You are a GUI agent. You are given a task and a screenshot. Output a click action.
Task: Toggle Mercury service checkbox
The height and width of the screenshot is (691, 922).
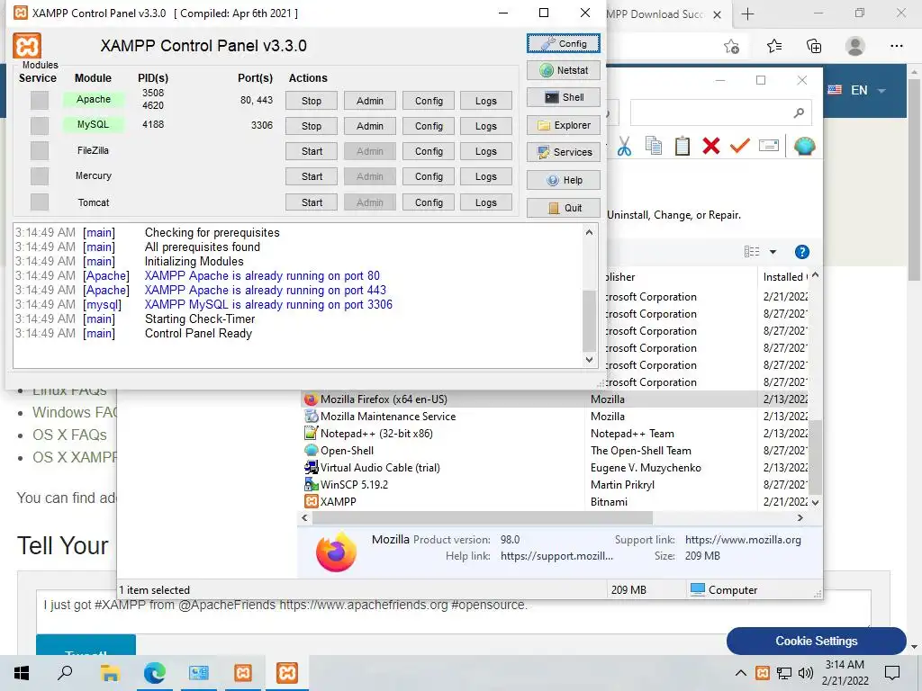40,176
